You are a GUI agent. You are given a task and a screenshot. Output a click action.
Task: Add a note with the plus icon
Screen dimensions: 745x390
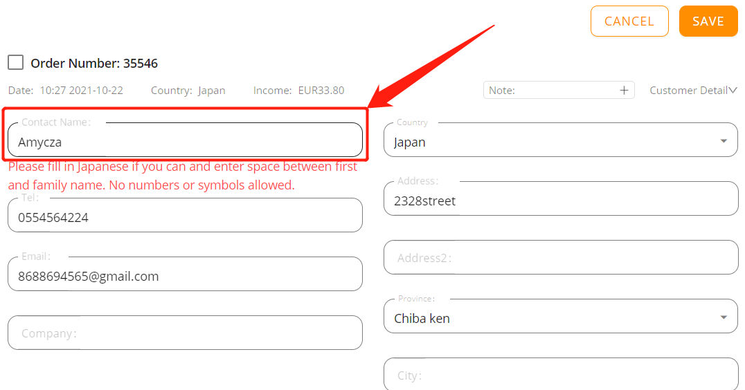(x=624, y=90)
